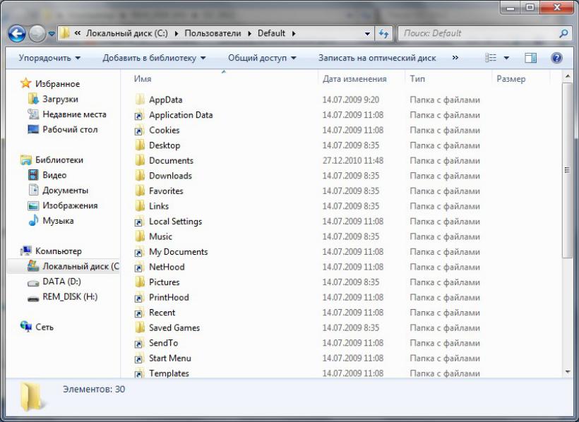
Task: Go back with the blue Back arrow
Action: pos(17,34)
